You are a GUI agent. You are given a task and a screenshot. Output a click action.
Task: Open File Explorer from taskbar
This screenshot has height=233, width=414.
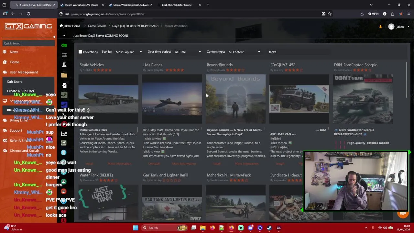click(x=203, y=228)
